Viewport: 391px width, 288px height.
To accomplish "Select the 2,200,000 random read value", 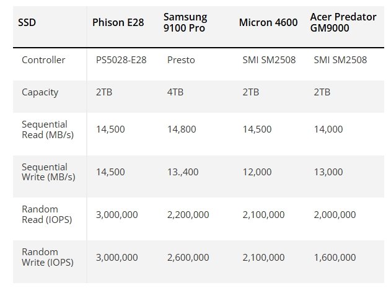I will point(188,215).
